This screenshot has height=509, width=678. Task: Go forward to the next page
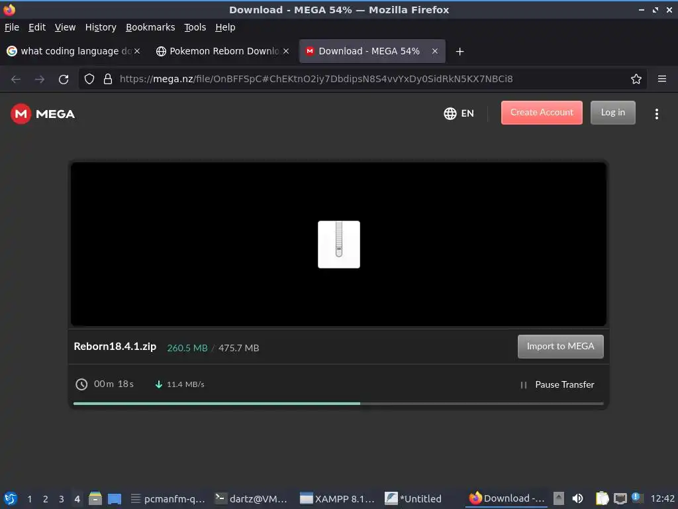point(39,80)
